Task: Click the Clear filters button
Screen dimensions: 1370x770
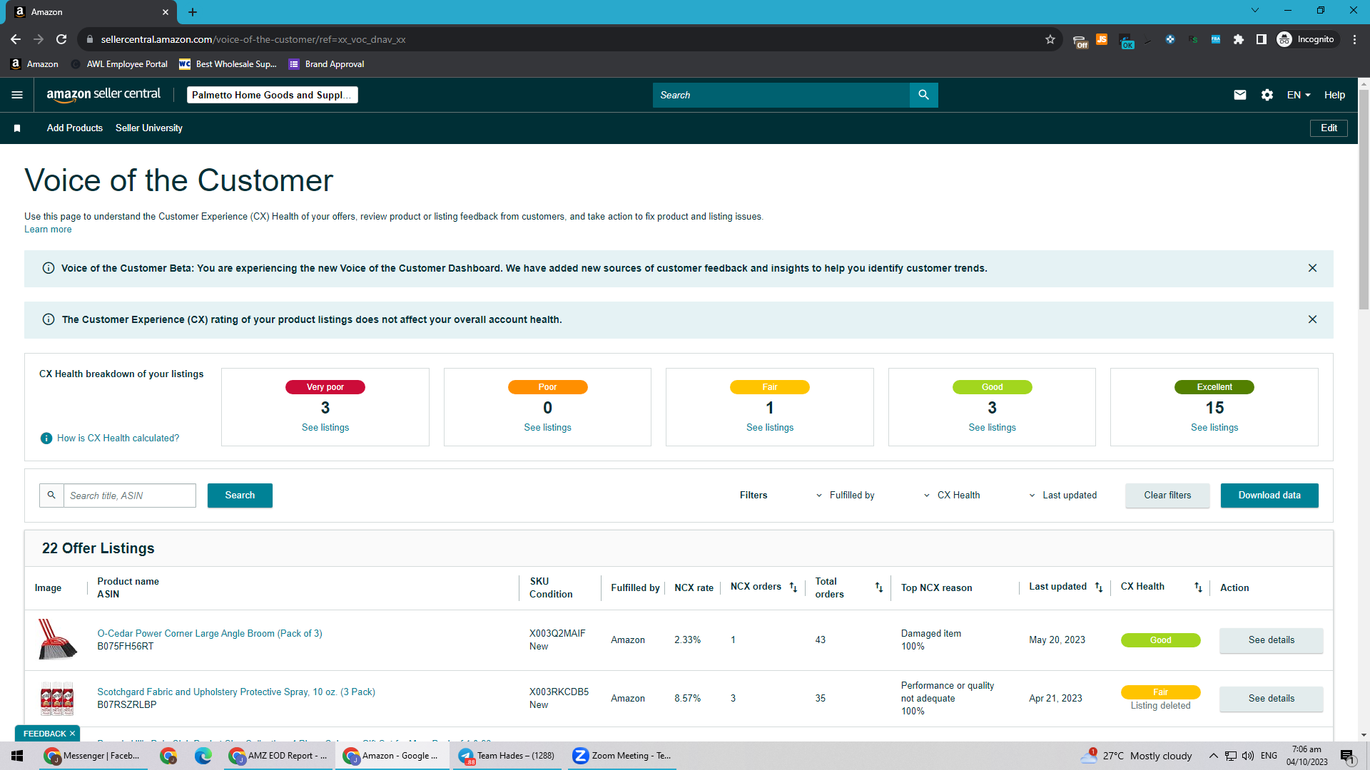Action: point(1167,496)
